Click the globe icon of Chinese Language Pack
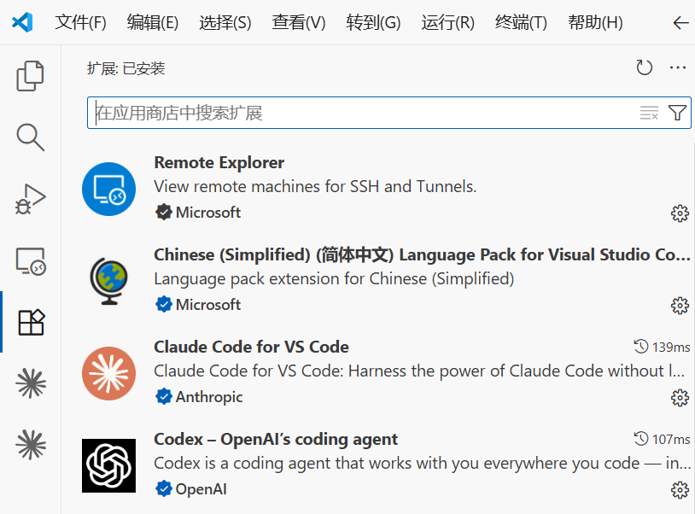Image resolution: width=695 pixels, height=514 pixels. pos(108,282)
